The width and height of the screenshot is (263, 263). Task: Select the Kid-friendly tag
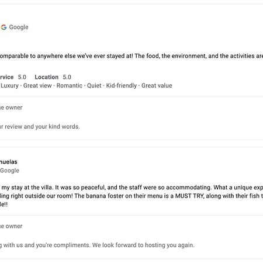click(122, 85)
